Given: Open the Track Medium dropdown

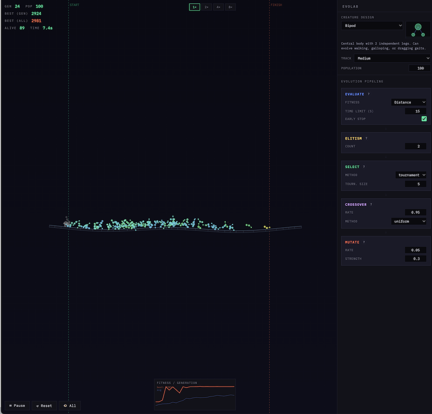Looking at the screenshot, I should coord(392,58).
